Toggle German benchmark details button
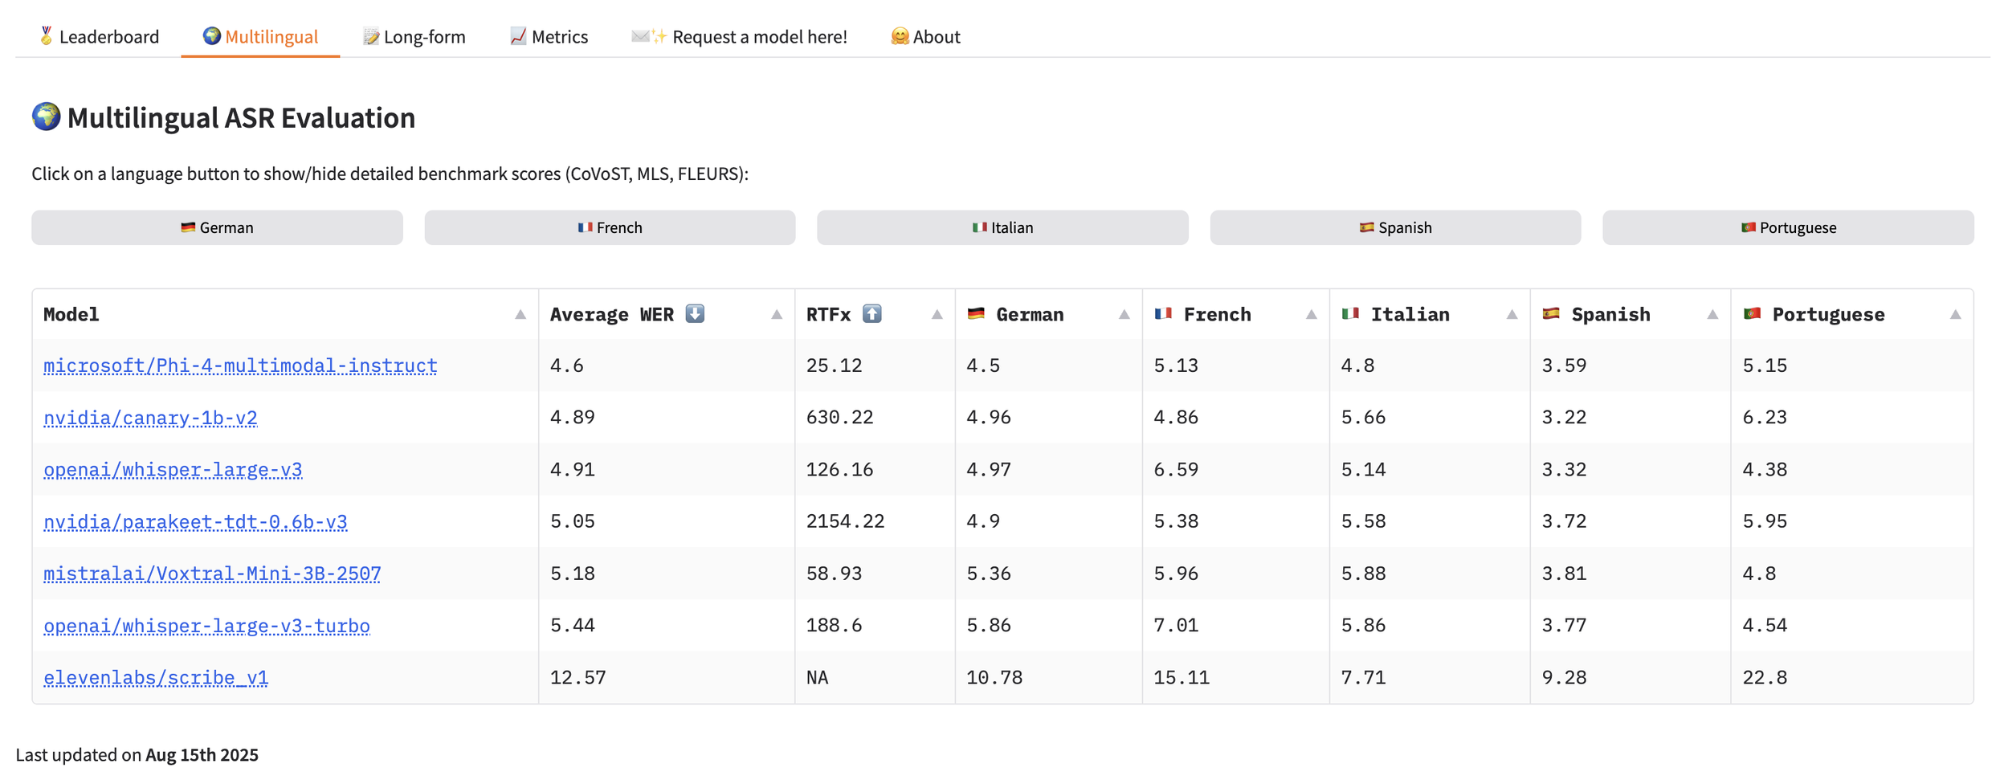Screen dimensions: 2008x780 tap(217, 227)
